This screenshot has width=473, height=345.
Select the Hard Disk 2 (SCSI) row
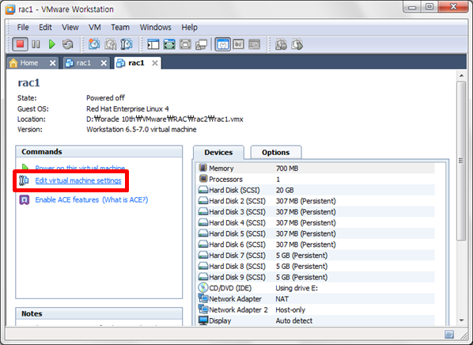[316, 201]
